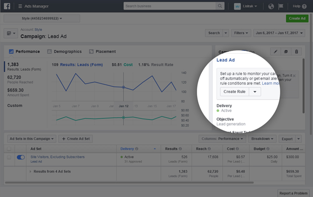Click the Learn more link
The image size is (313, 197).
(x=270, y=83)
